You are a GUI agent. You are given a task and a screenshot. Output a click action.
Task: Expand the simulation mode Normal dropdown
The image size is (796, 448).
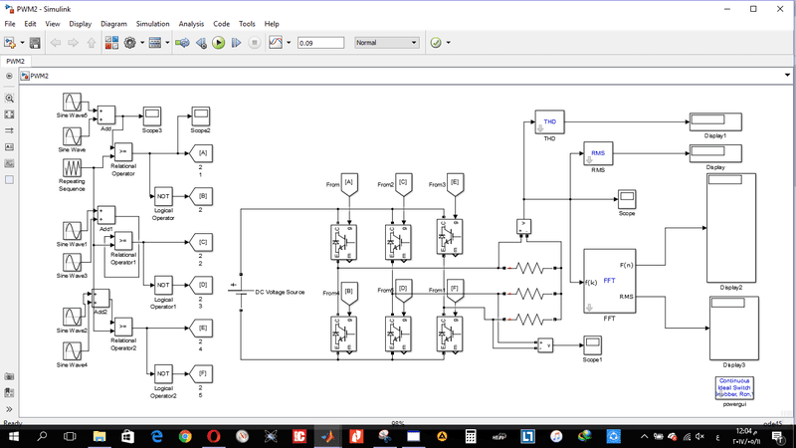click(386, 43)
